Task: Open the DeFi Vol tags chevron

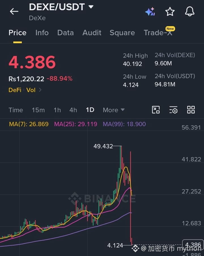Action: pos(40,90)
